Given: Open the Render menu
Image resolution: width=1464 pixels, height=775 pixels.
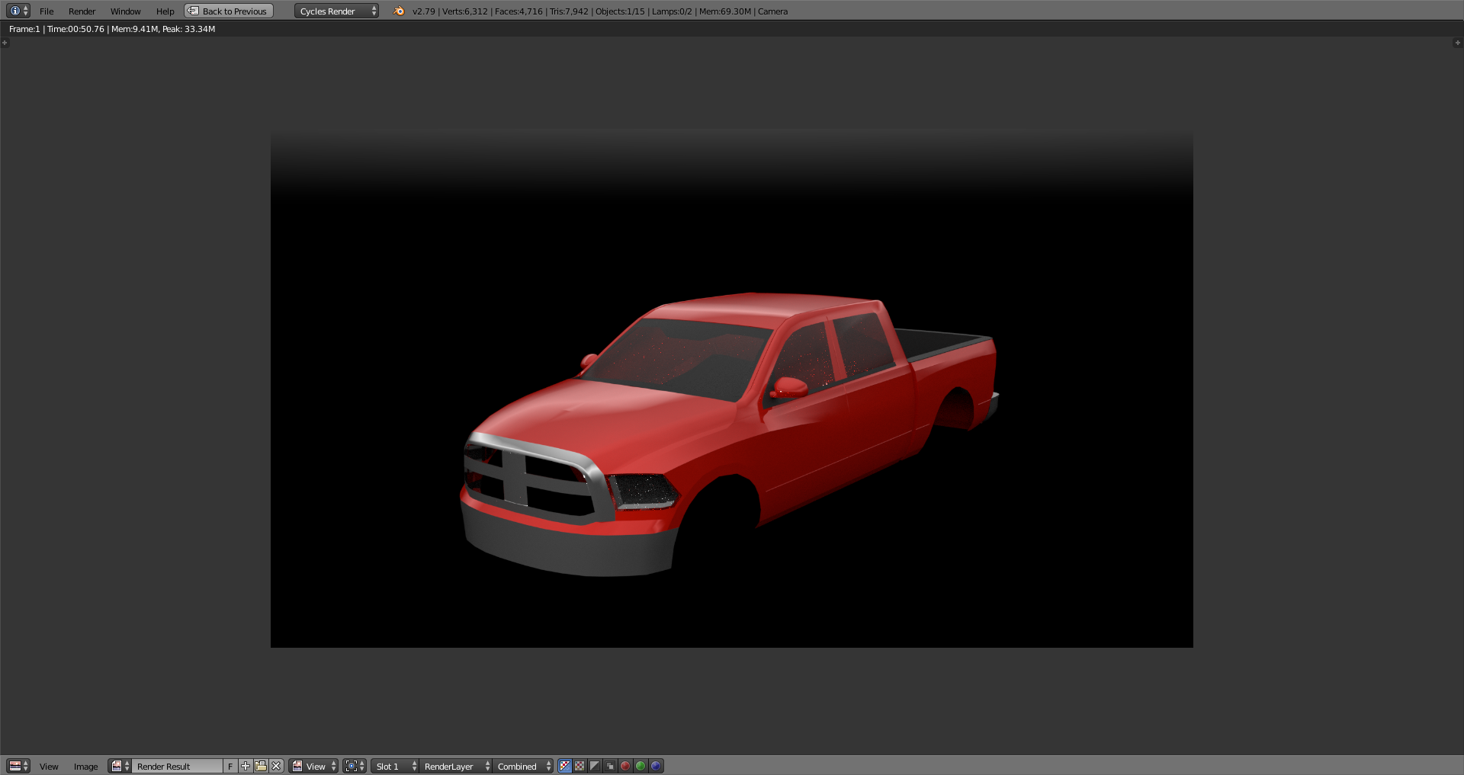Looking at the screenshot, I should point(82,11).
